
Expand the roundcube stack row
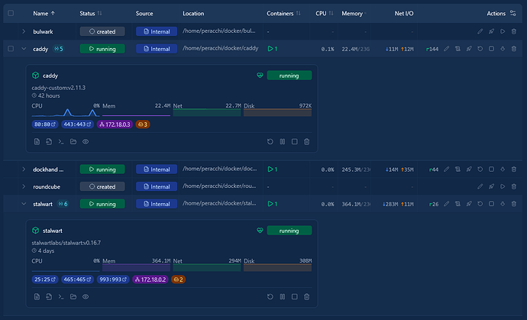(x=24, y=186)
